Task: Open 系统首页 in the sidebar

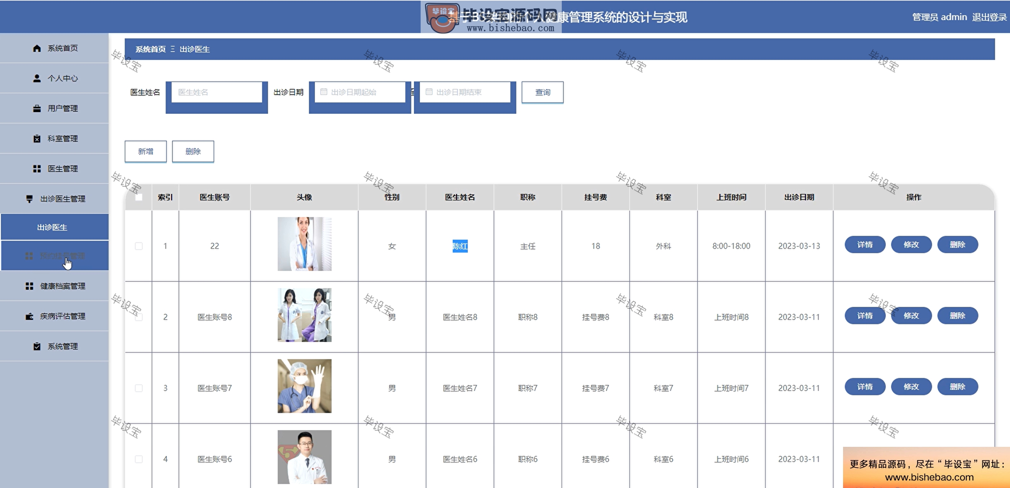Action: coord(54,48)
